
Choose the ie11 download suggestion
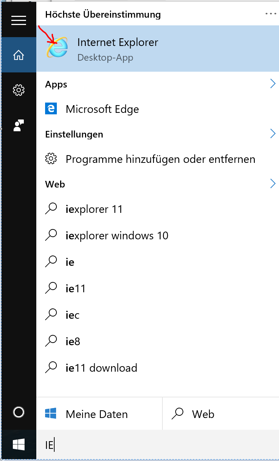pyautogui.click(x=101, y=368)
